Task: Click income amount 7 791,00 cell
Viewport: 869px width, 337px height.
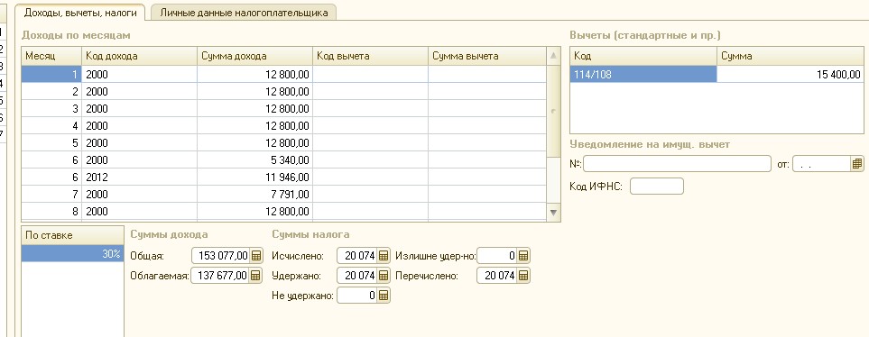Action: coord(255,195)
